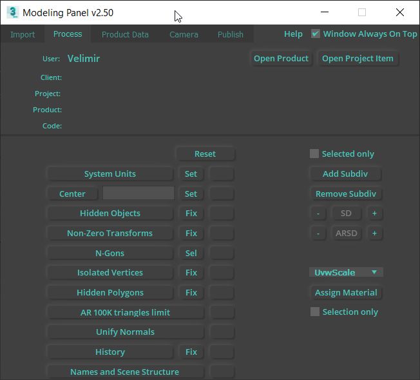
Task: Open the Help link
Action: tap(293, 34)
